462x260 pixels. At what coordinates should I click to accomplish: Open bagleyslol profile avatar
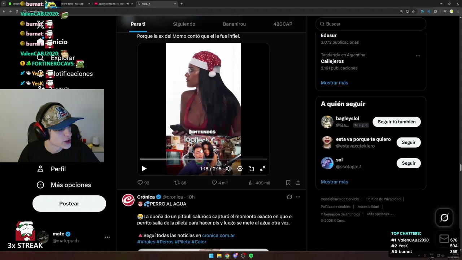click(327, 122)
